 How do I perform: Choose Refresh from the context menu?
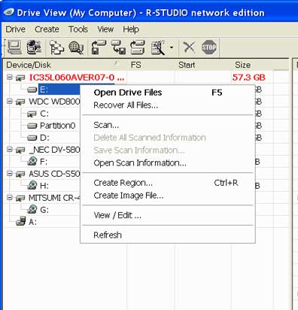pyautogui.click(x=168, y=235)
